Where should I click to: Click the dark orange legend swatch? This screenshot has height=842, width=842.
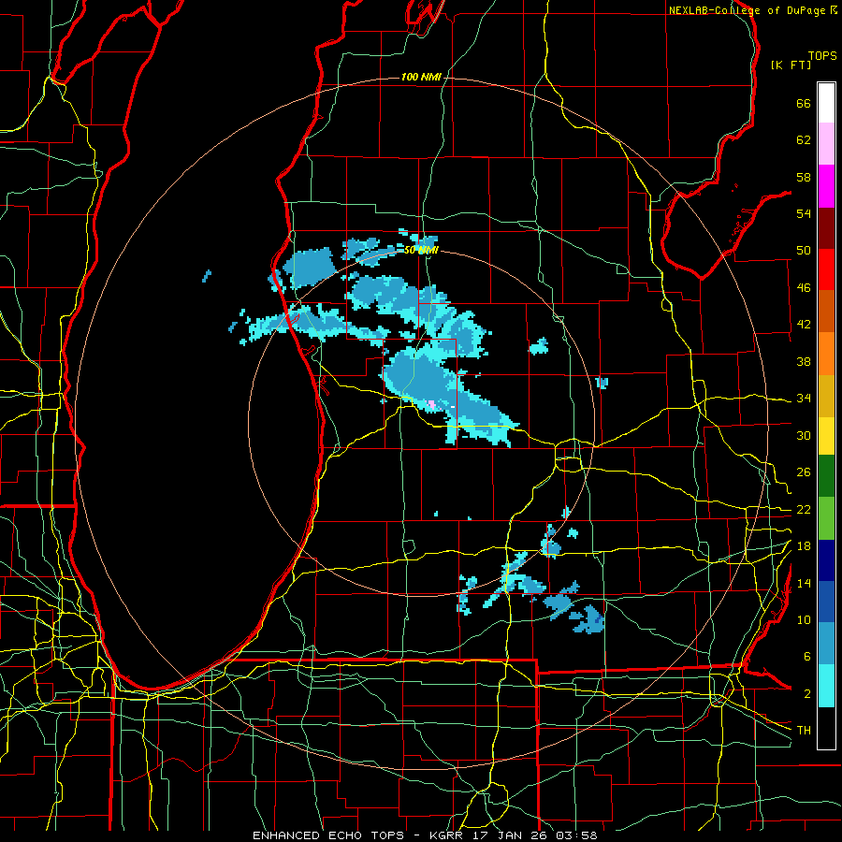coord(826,311)
